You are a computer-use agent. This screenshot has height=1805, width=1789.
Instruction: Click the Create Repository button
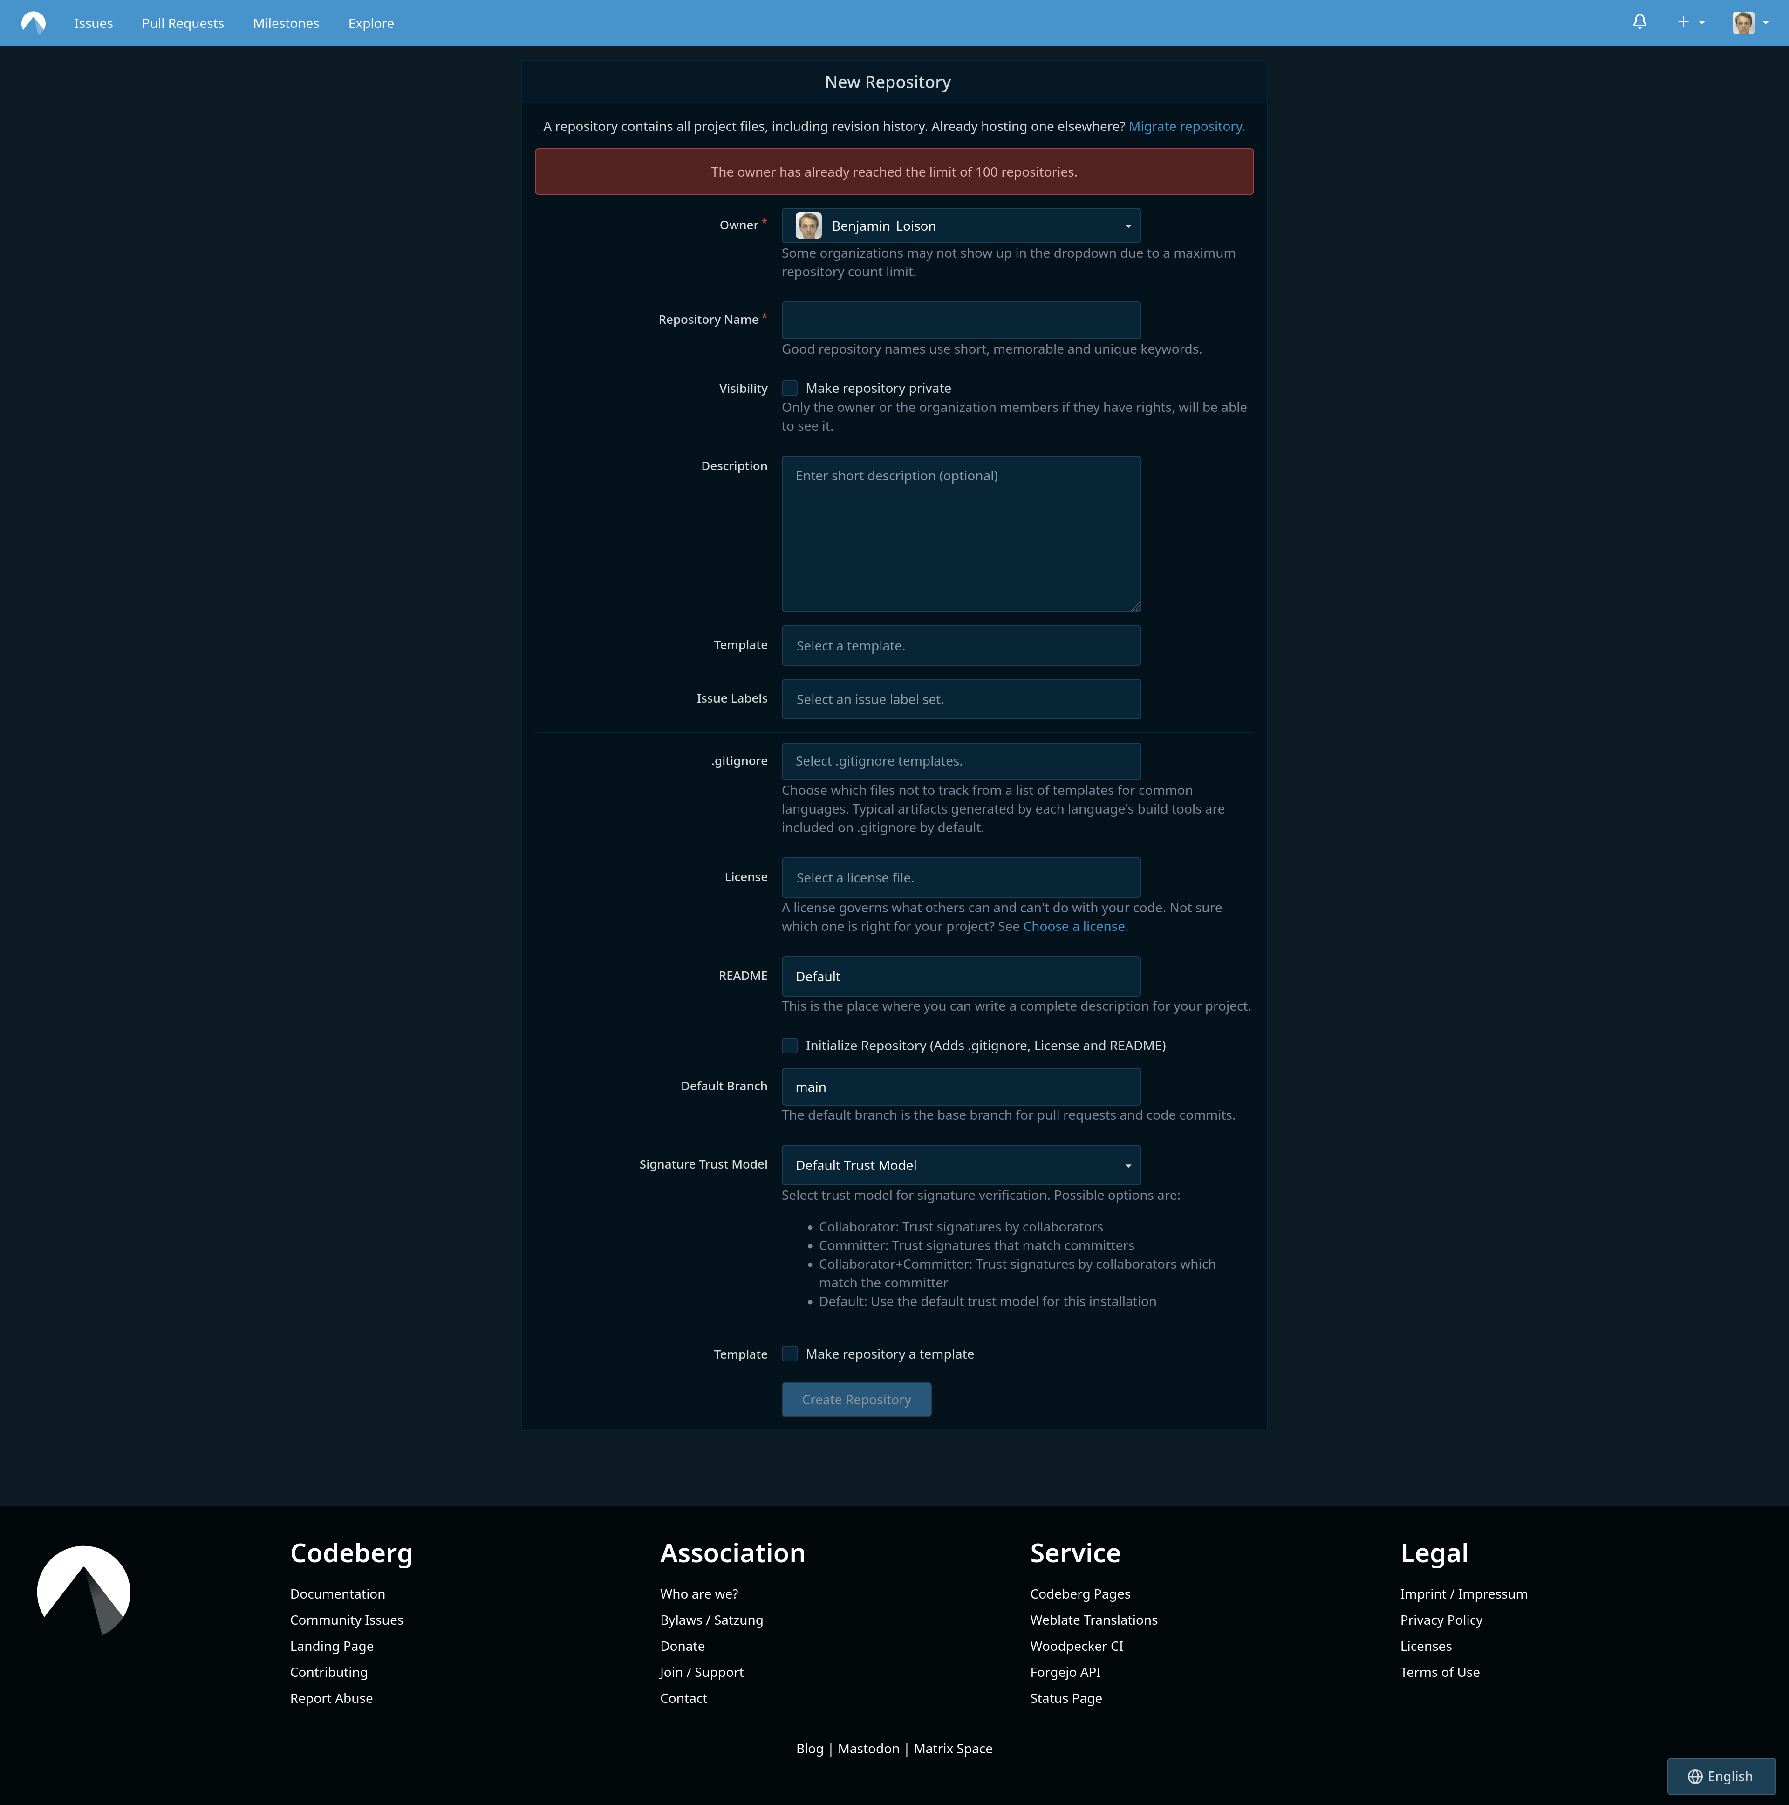(856, 1400)
